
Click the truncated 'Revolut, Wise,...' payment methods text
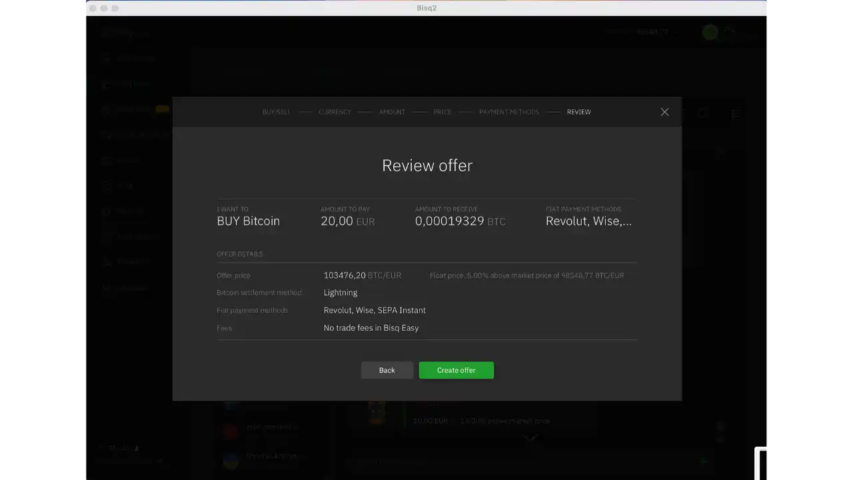[x=588, y=221]
